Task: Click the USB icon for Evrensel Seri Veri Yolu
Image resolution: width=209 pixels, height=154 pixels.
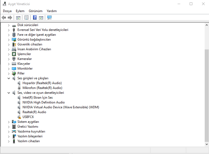Action: click(x=14, y=30)
